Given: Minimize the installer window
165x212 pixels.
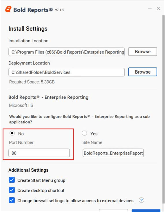Looking at the screenshot, I should (x=150, y=8).
